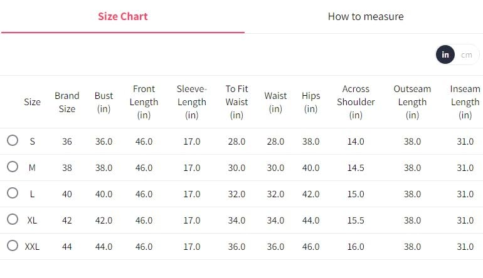Select the XXL size radio button

[x=13, y=246]
